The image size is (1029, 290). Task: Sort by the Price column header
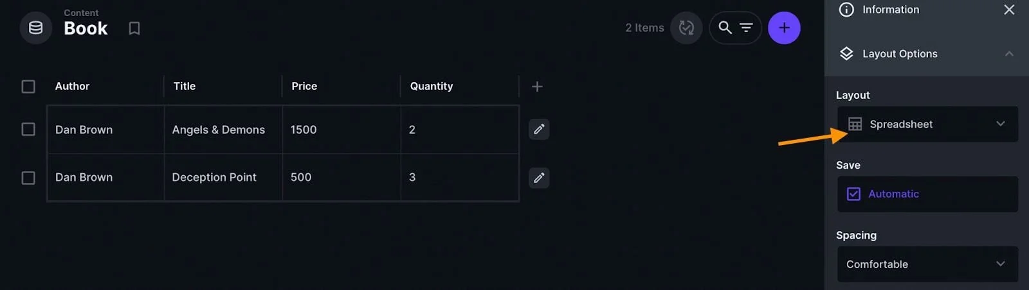click(304, 86)
